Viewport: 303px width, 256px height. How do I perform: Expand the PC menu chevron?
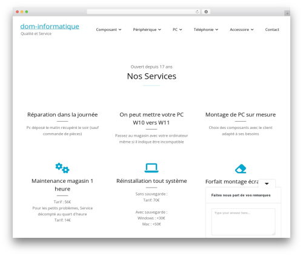[181, 30]
